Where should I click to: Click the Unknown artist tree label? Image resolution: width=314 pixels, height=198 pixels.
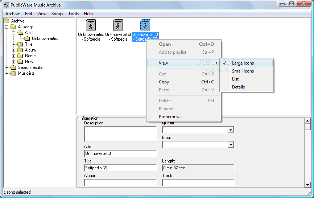pyautogui.click(x=45, y=38)
